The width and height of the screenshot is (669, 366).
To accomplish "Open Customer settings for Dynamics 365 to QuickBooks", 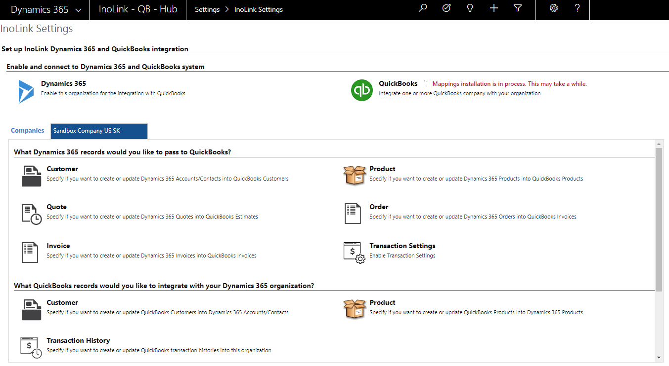I will click(x=62, y=169).
